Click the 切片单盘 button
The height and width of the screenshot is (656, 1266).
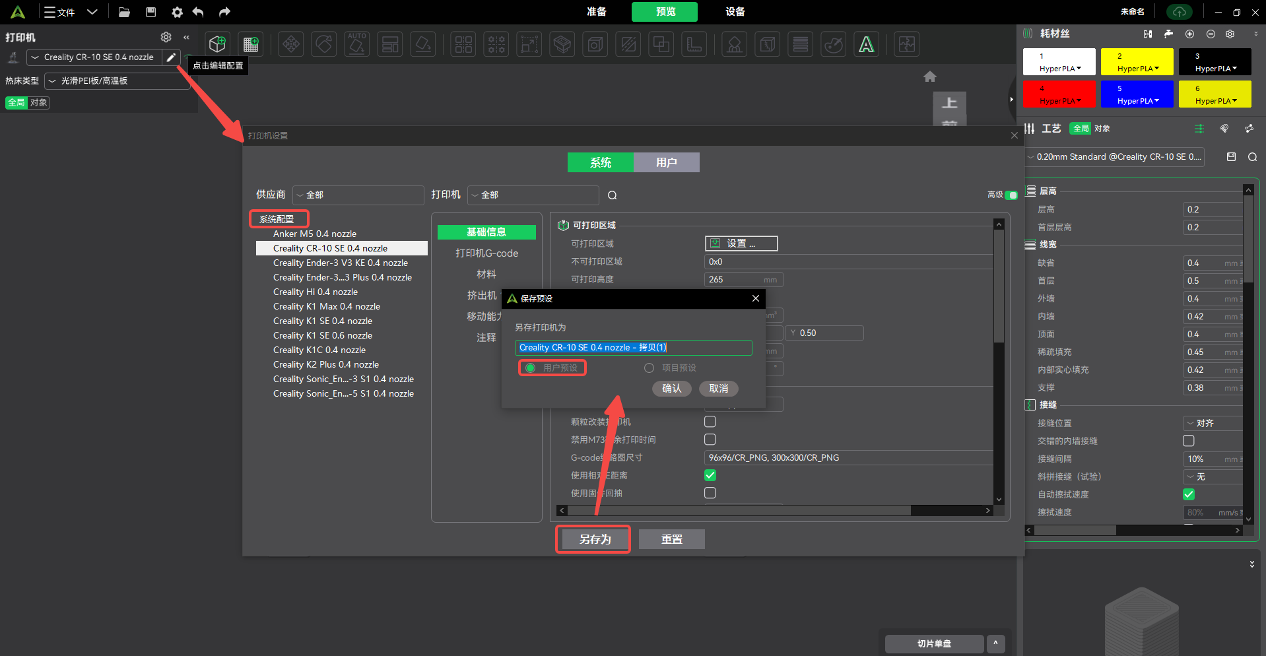[x=933, y=643]
